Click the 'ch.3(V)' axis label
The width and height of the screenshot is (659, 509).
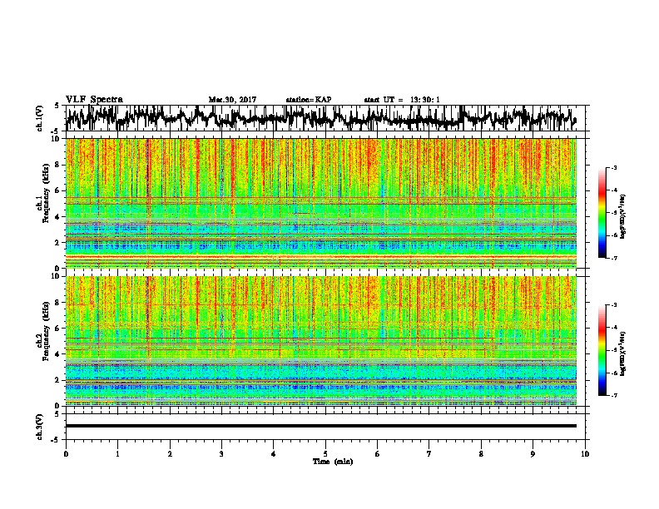pos(39,427)
